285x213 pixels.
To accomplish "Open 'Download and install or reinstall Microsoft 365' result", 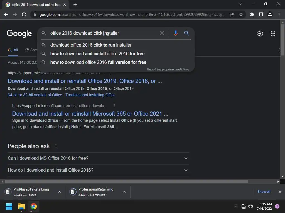I will click(90, 114).
